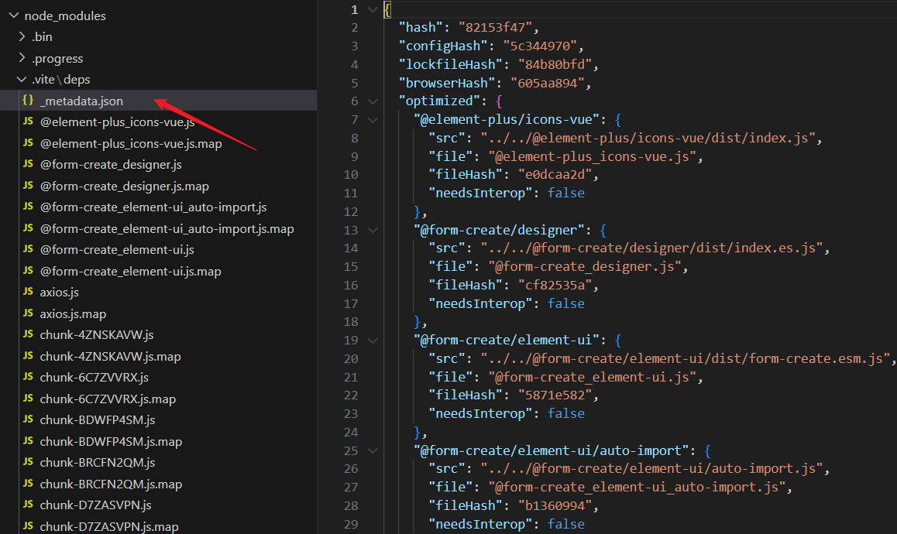897x534 pixels.
Task: Open @form-create_element-ui_auto-import.js file
Action: point(153,207)
